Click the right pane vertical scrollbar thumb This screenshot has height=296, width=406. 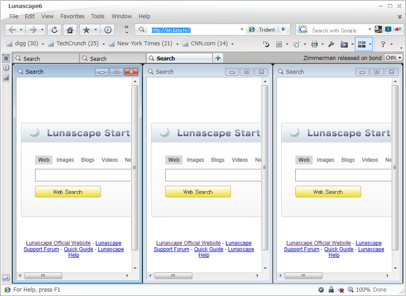pos(395,168)
